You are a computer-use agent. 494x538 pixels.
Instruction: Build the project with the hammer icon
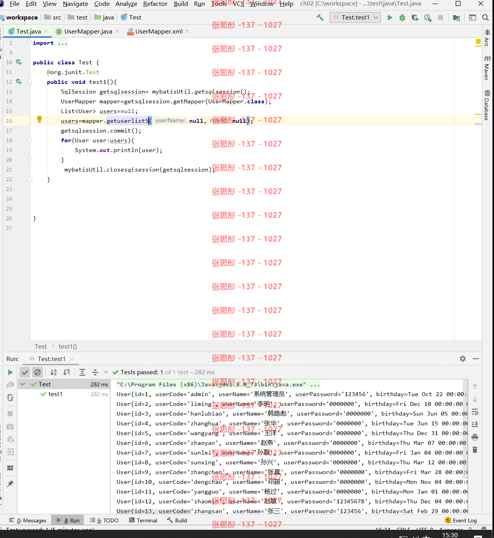(x=320, y=18)
